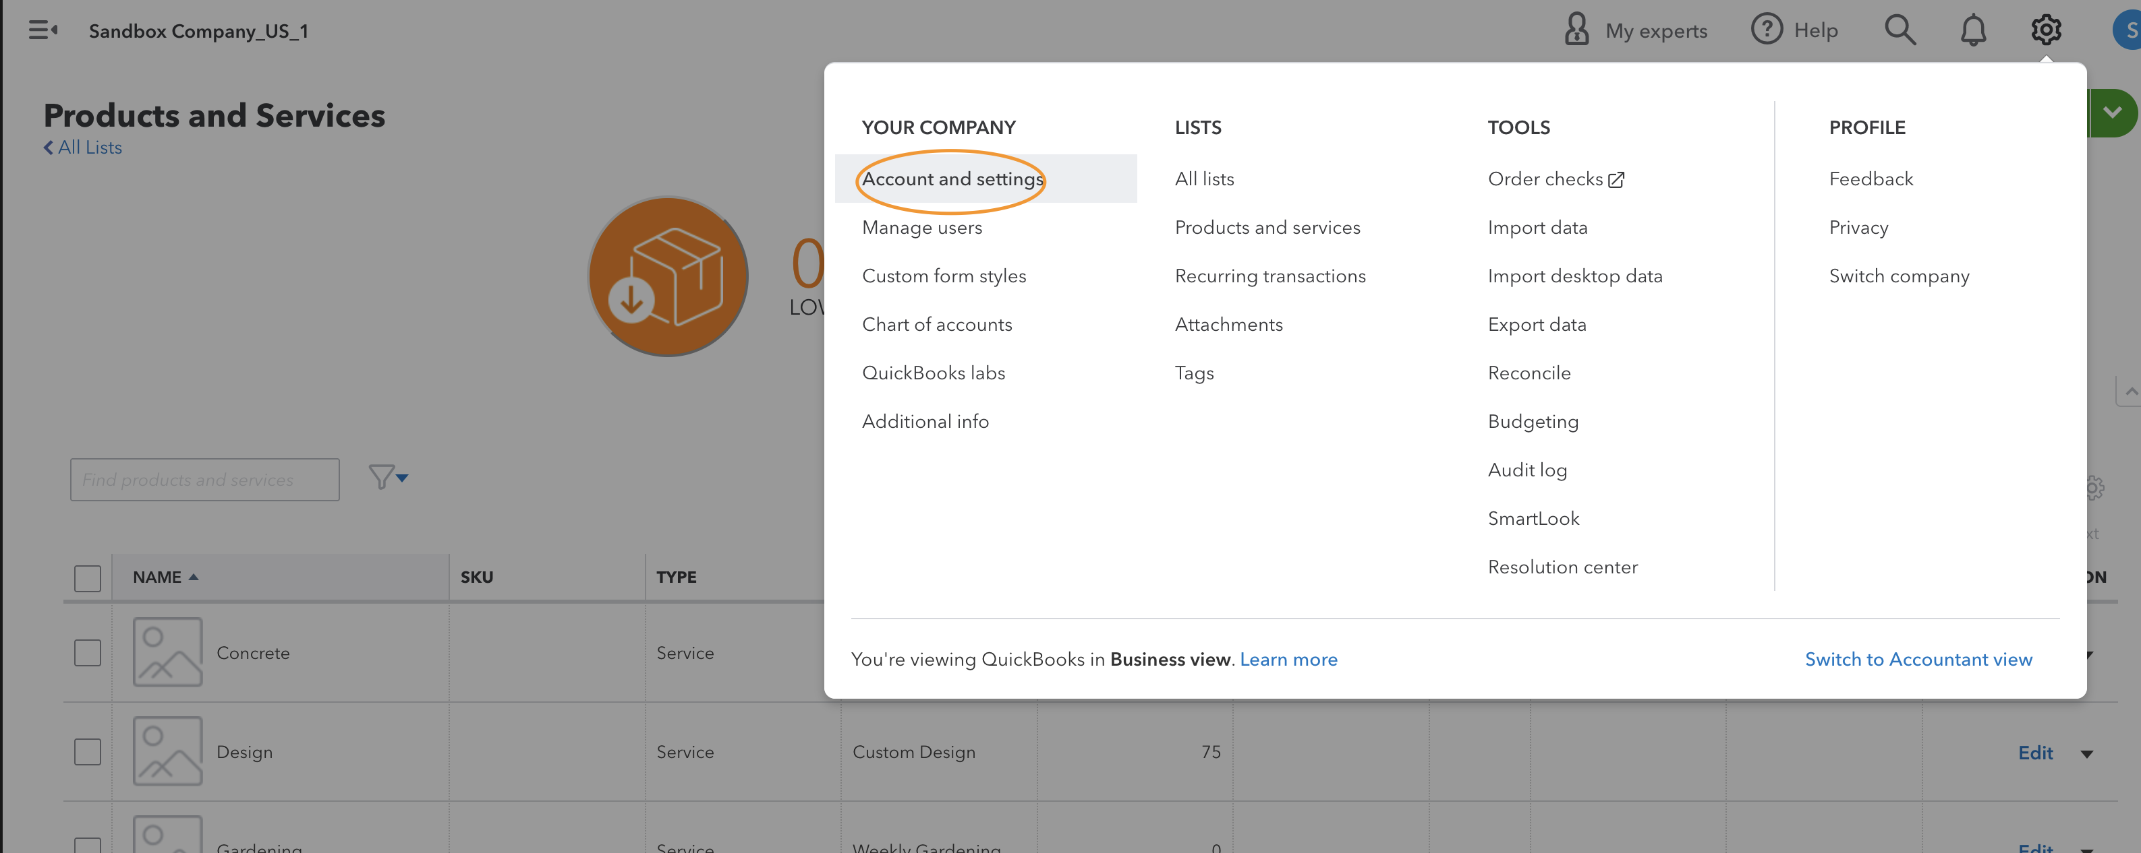The height and width of the screenshot is (853, 2141).
Task: Click the filter funnel icon
Action: 382,478
